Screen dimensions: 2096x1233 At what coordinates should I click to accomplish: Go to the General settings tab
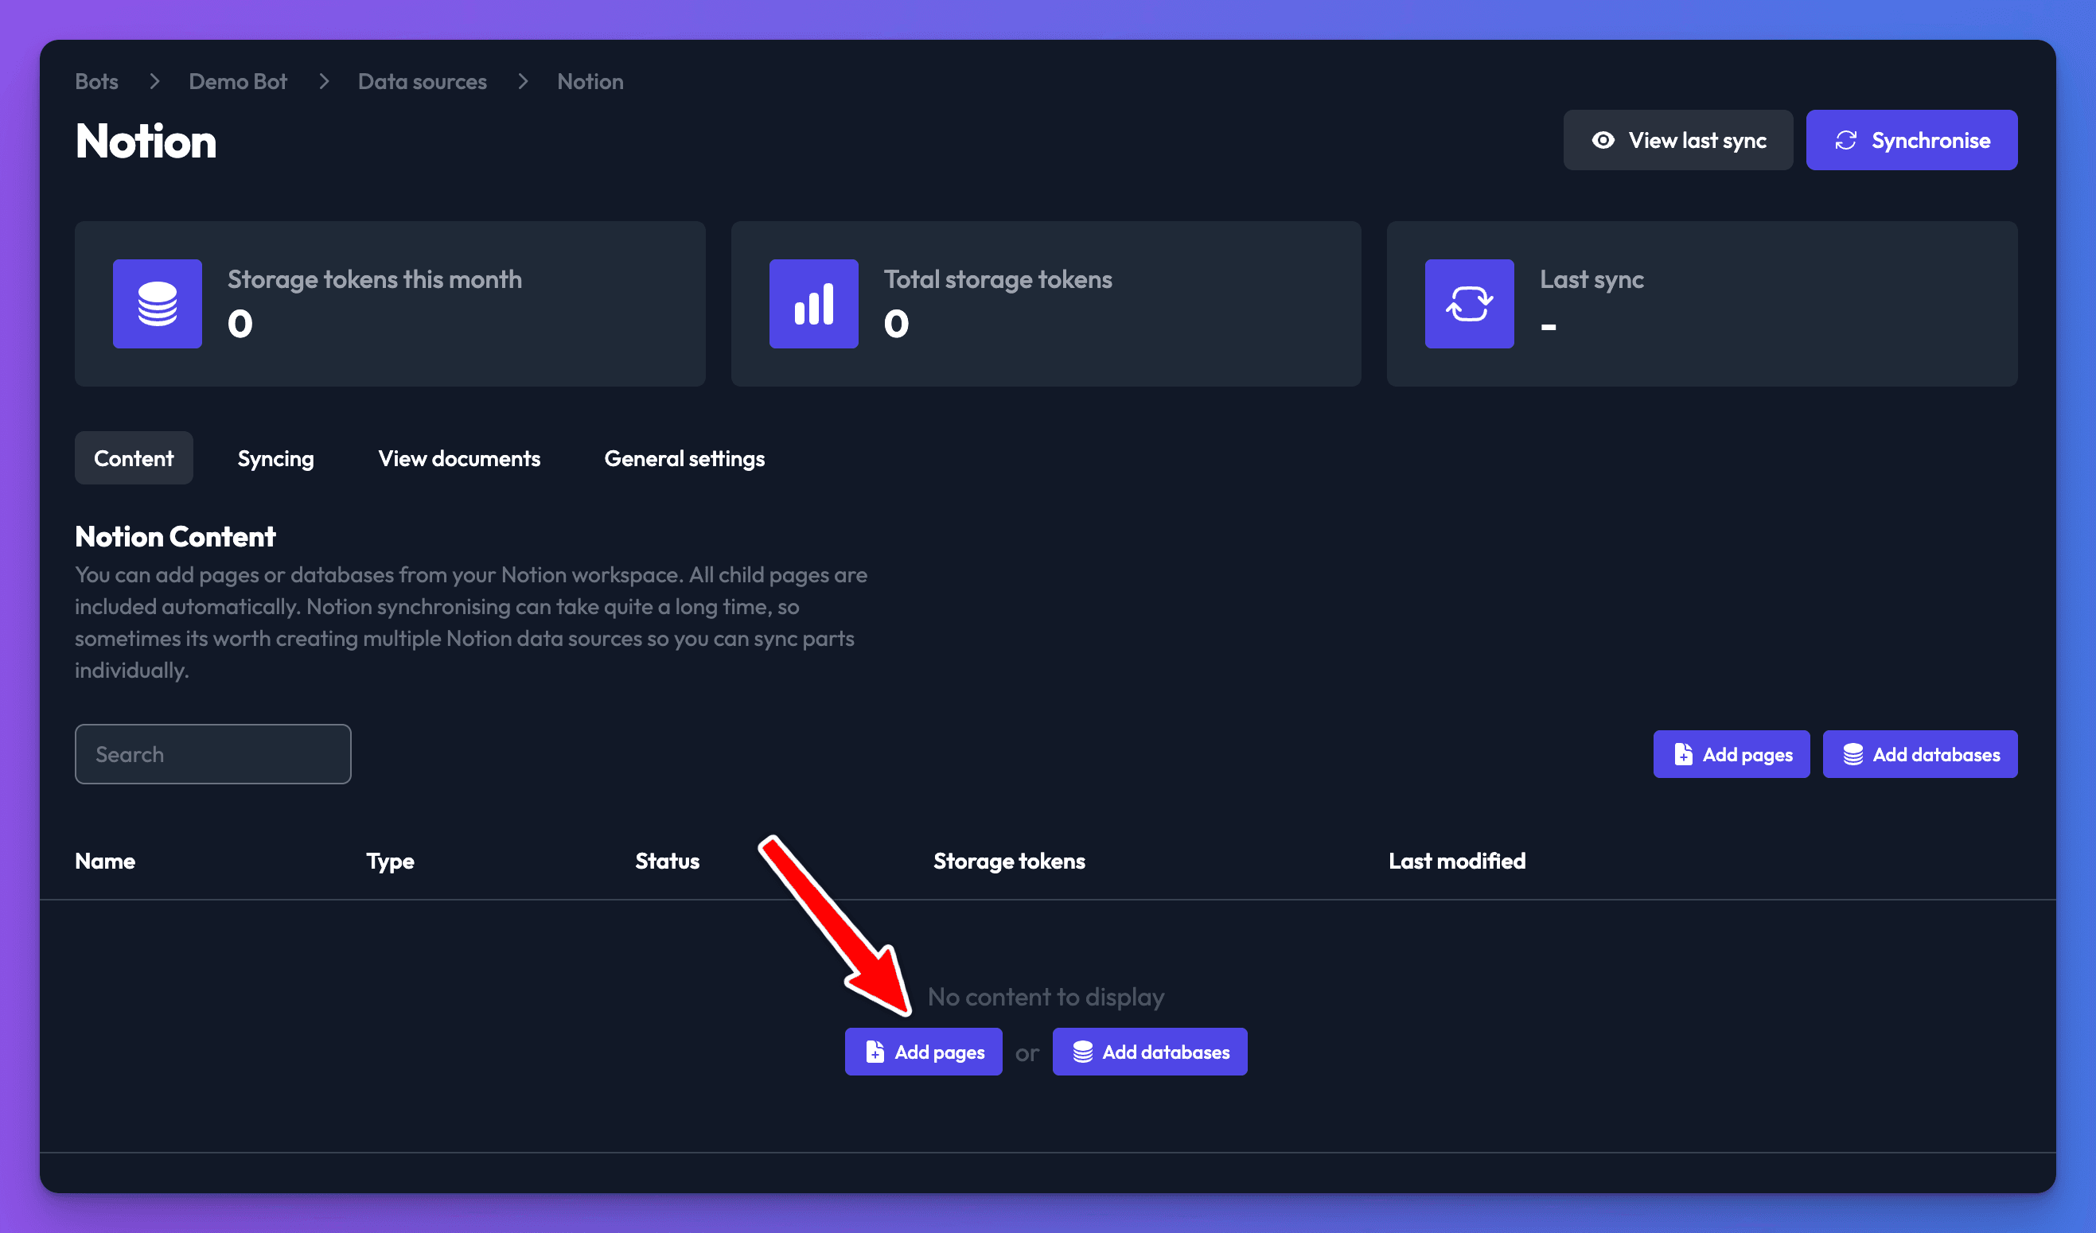pos(684,458)
